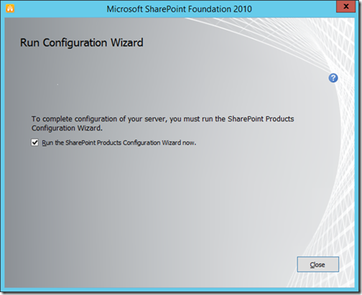Click the SharePoint icon in the title bar

(10, 9)
